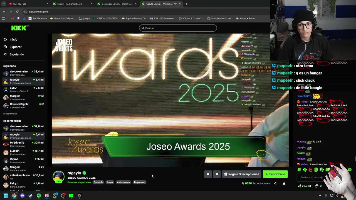Open Rakyz recommended channel
Image resolution: width=356 pixels, height=200 pixels.
coord(24,185)
